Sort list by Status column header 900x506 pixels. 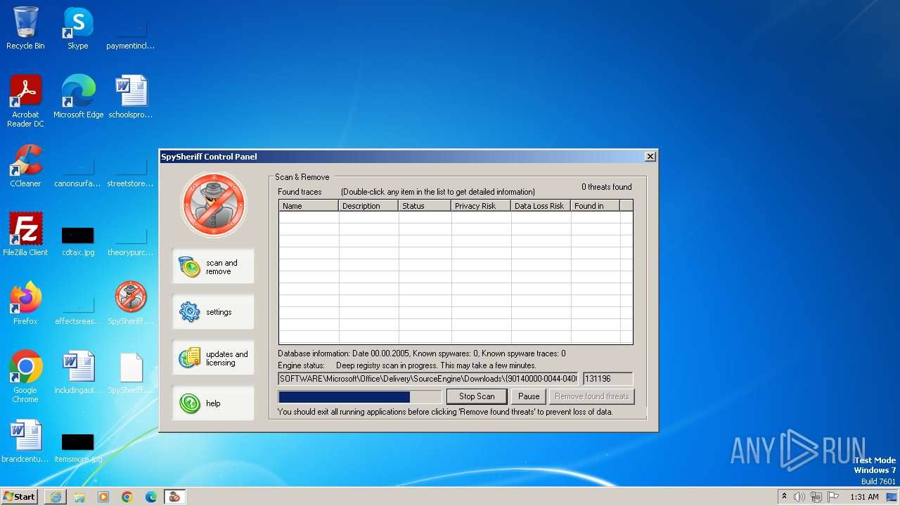pyautogui.click(x=425, y=206)
